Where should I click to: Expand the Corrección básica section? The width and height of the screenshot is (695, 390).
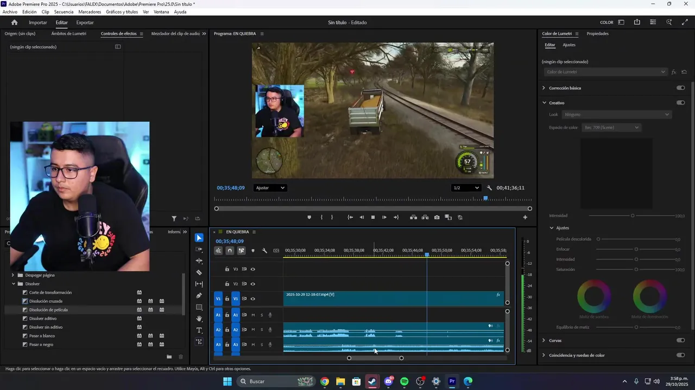click(544, 88)
